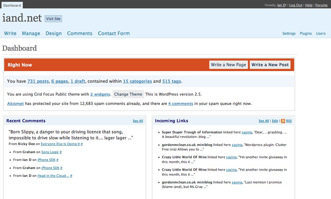
Task: Select the Dashboard tab
Action: click(12, 5)
